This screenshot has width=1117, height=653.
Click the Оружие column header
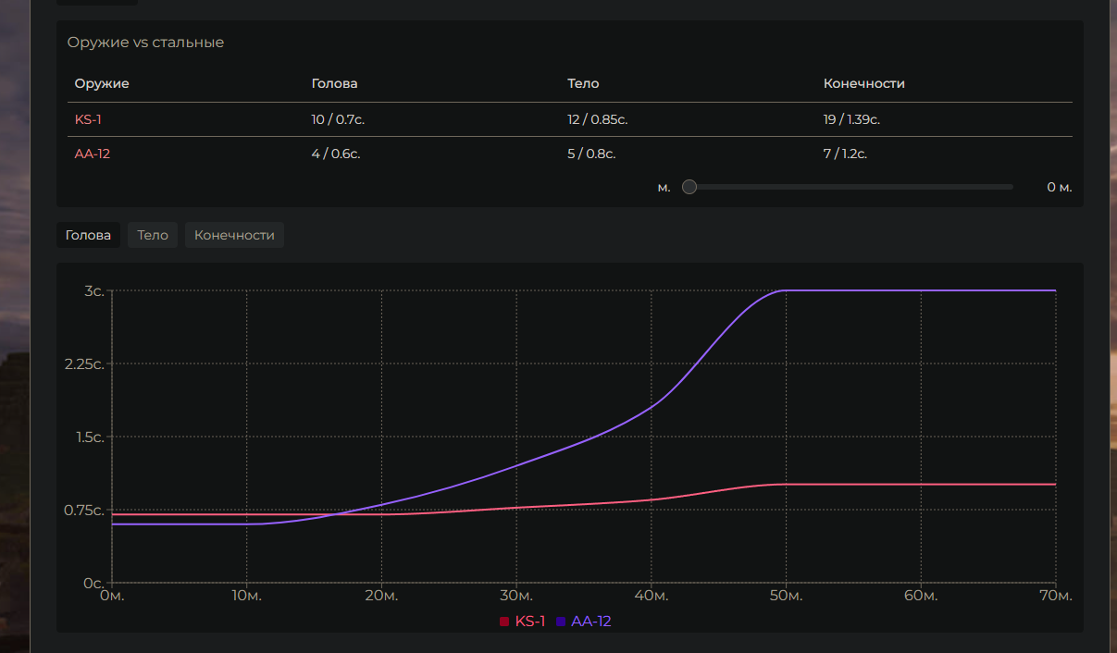102,83
